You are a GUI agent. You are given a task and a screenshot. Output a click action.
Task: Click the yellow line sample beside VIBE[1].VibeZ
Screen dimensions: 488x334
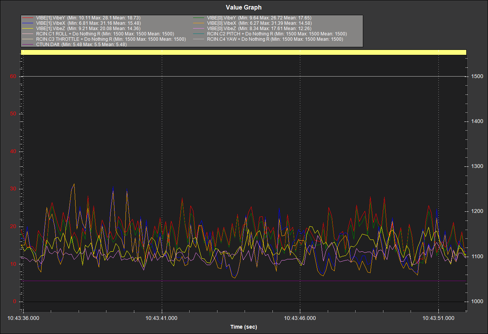pyautogui.click(x=27, y=29)
